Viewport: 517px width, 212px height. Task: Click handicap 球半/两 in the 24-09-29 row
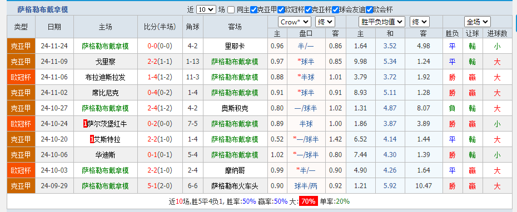306,186
